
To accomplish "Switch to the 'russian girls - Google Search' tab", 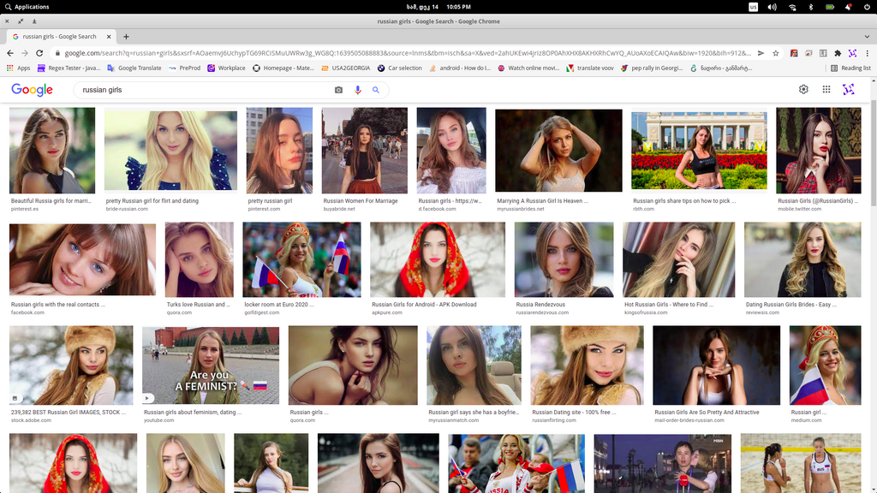I will (x=58, y=37).
